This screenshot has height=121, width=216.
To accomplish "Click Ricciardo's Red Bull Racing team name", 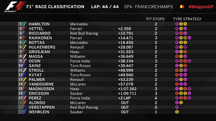I will (x=84, y=33).
